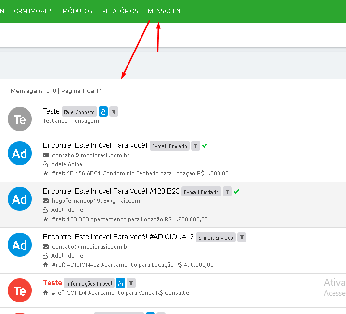
Task: Click the house icon beside 123 B23 Apartamento
Action: pyautogui.click(x=45, y=219)
